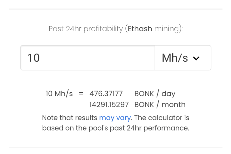
Task: Click the "Past 24hr profitability" heading text
Action: tap(86, 29)
